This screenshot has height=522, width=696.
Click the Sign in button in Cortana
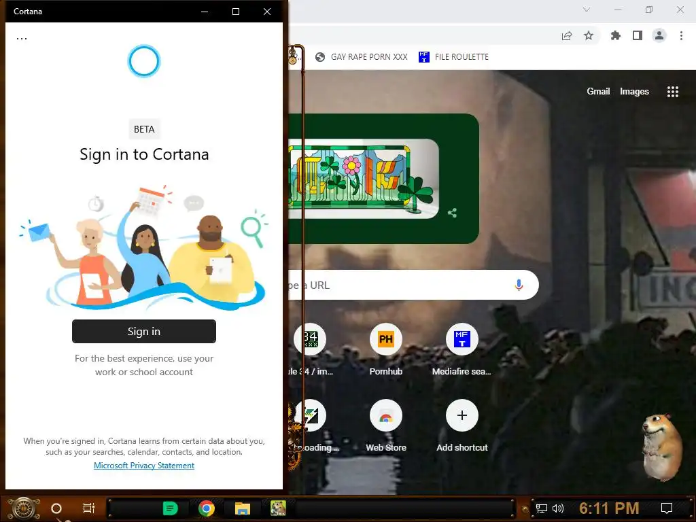[x=144, y=331]
